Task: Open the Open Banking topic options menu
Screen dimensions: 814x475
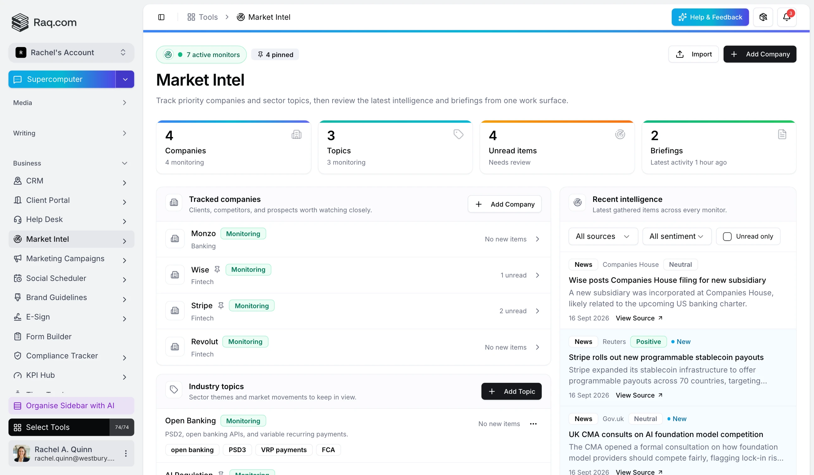Action: [533, 424]
